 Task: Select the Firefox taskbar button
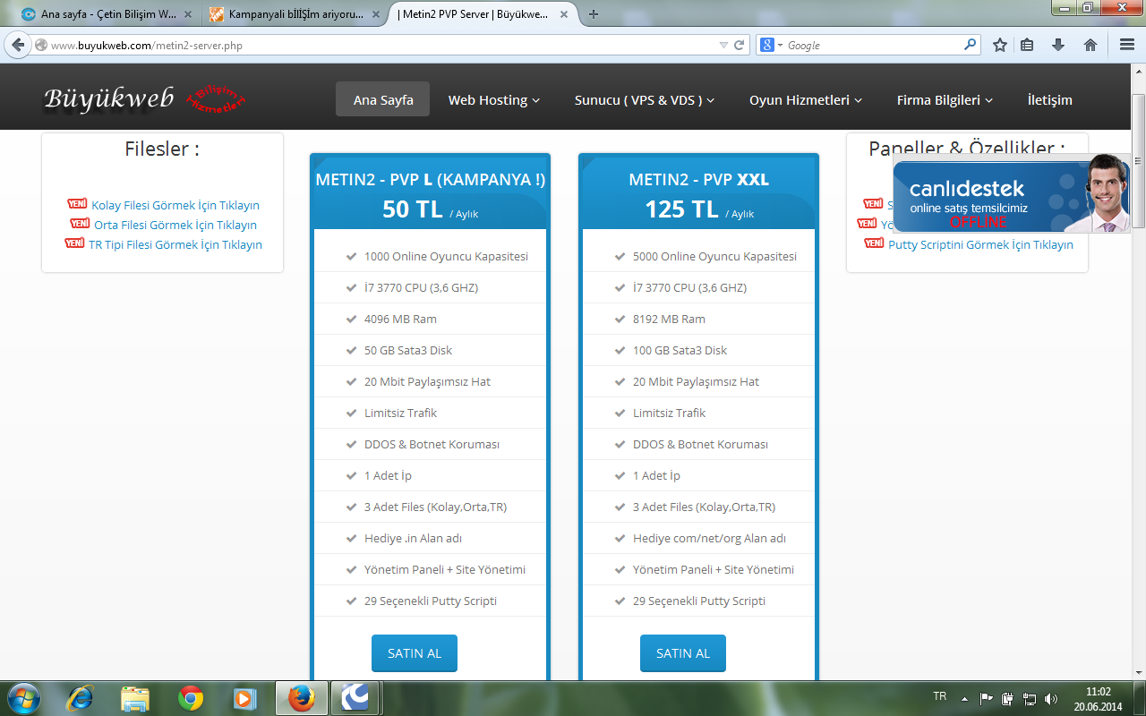pos(302,698)
